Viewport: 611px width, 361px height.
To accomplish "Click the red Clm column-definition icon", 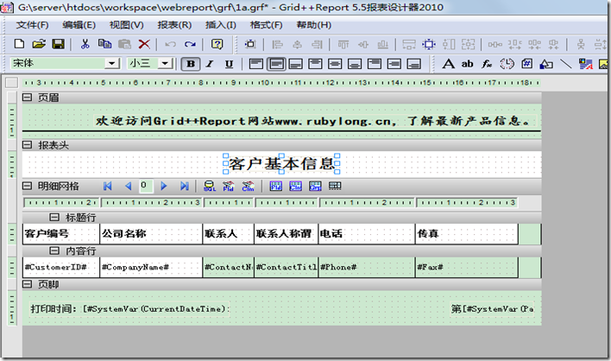I will coord(248,186).
